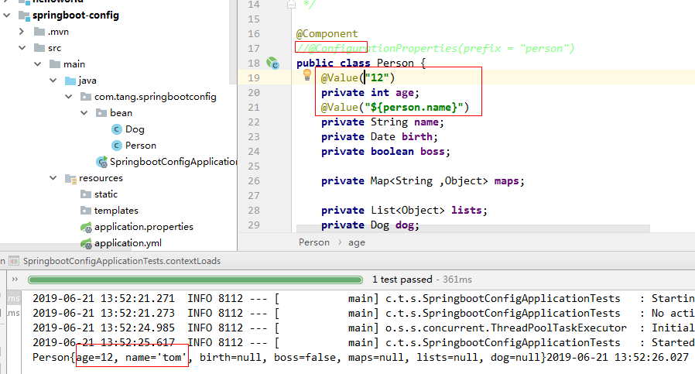Viewport: 695px width, 374px height.
Task: Click the ThreadPoolTaskExecutor log line
Action: point(364,328)
